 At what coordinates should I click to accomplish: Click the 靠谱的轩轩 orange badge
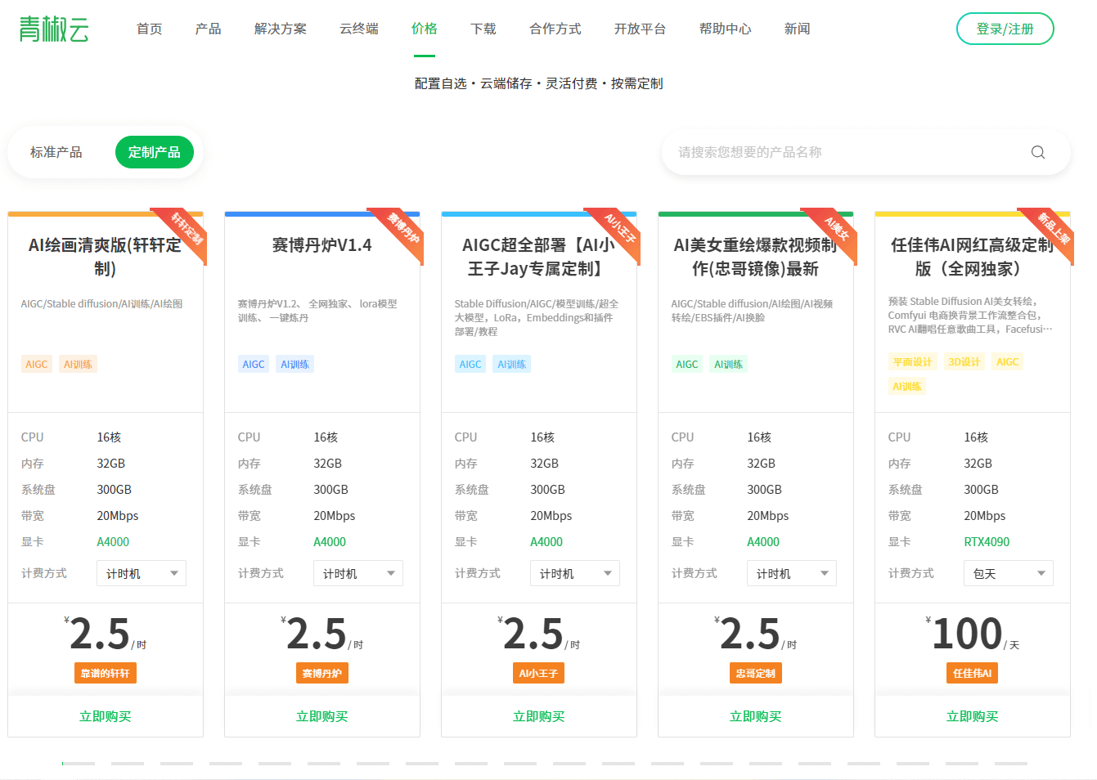click(106, 673)
